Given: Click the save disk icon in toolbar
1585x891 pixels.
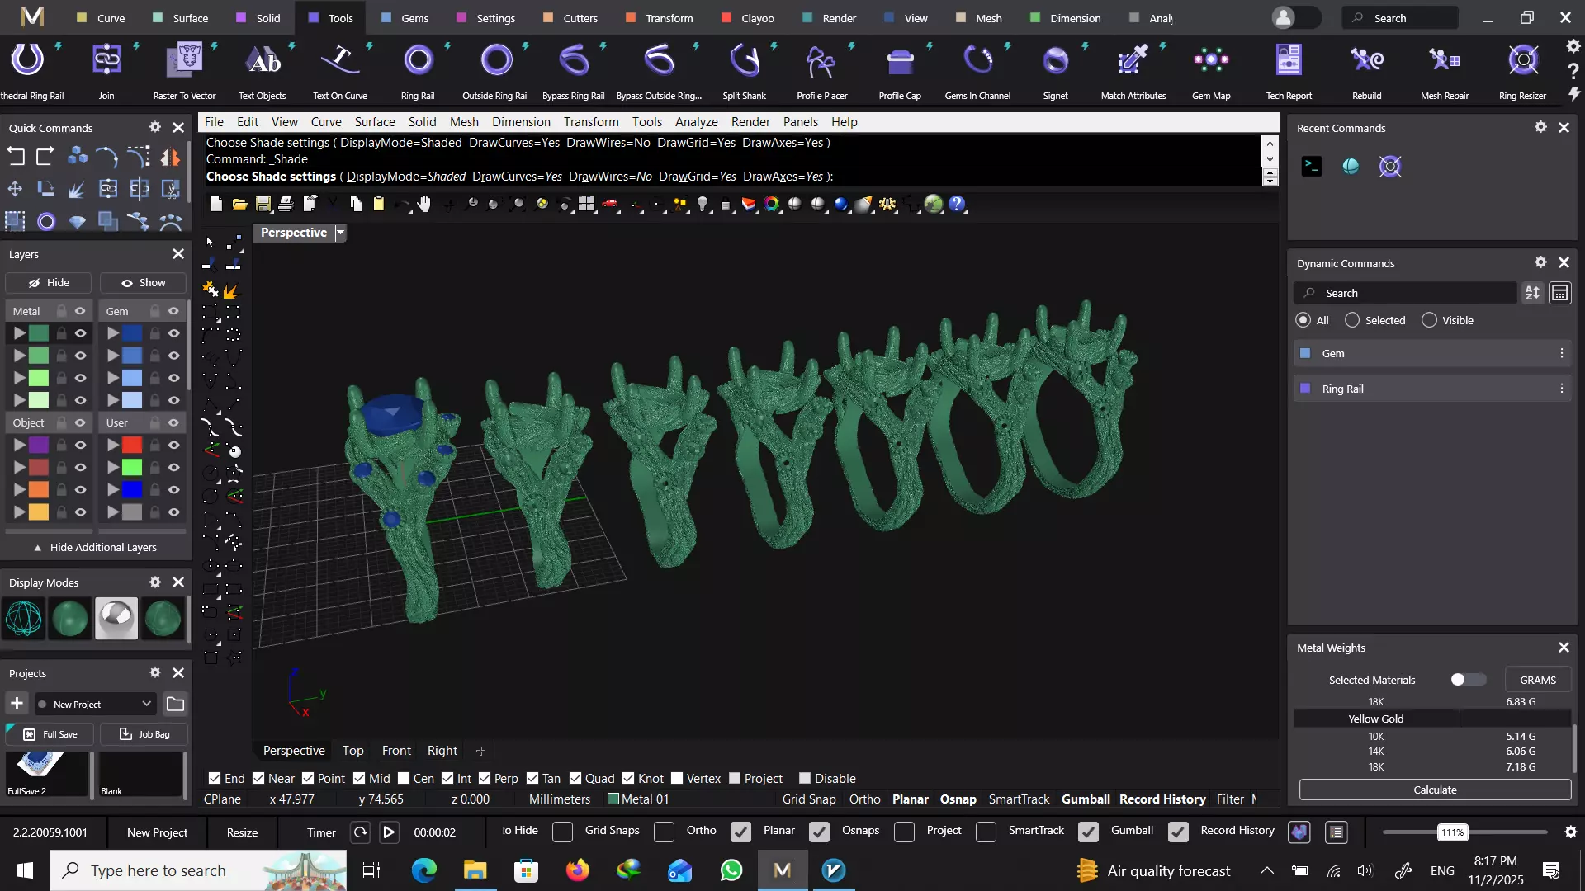Looking at the screenshot, I should coord(263,204).
